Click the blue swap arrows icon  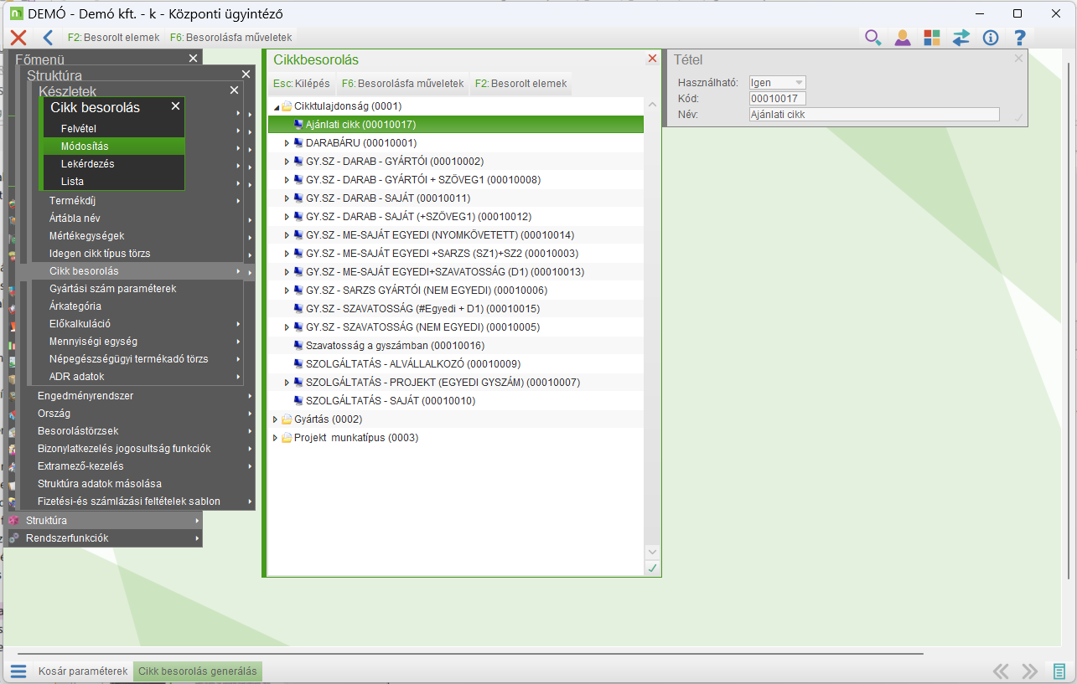tap(960, 38)
